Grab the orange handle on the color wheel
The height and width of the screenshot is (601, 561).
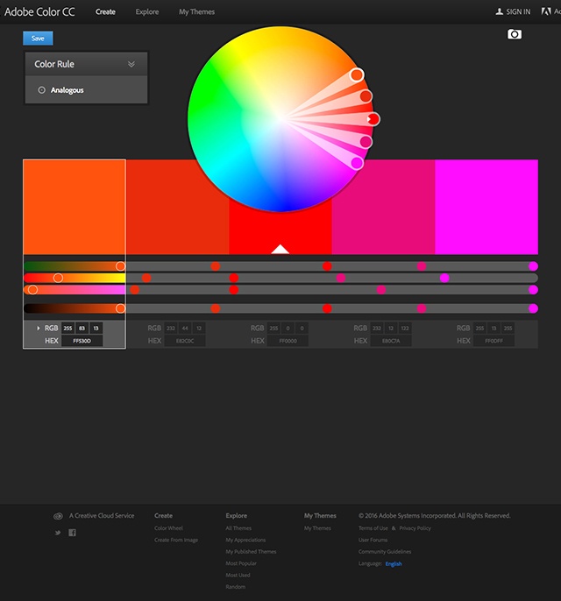tap(357, 74)
